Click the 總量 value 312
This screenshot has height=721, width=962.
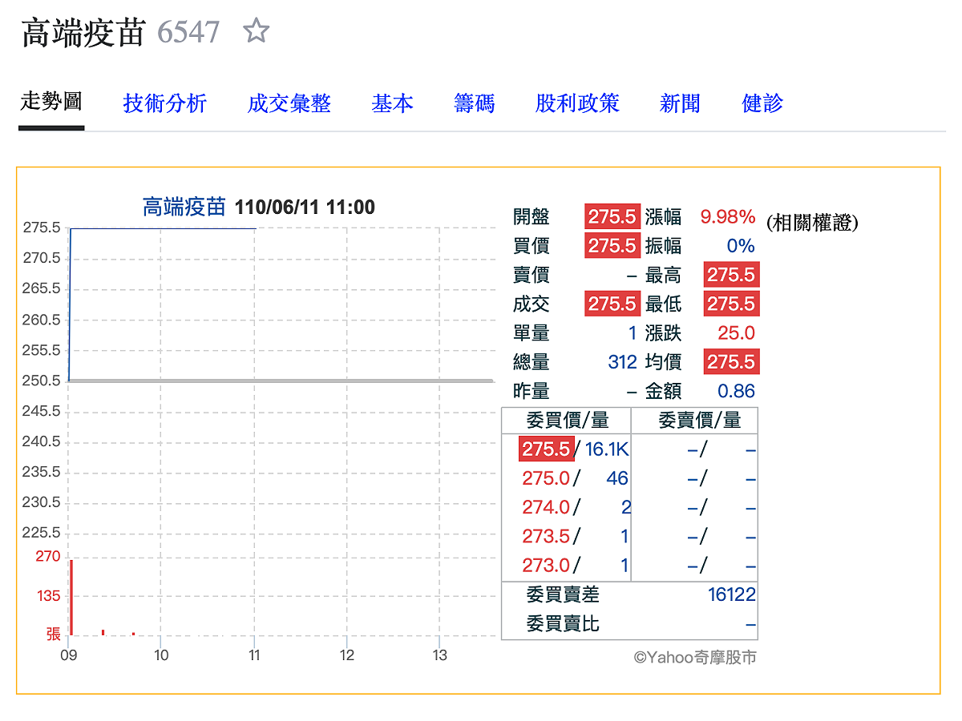tap(622, 362)
